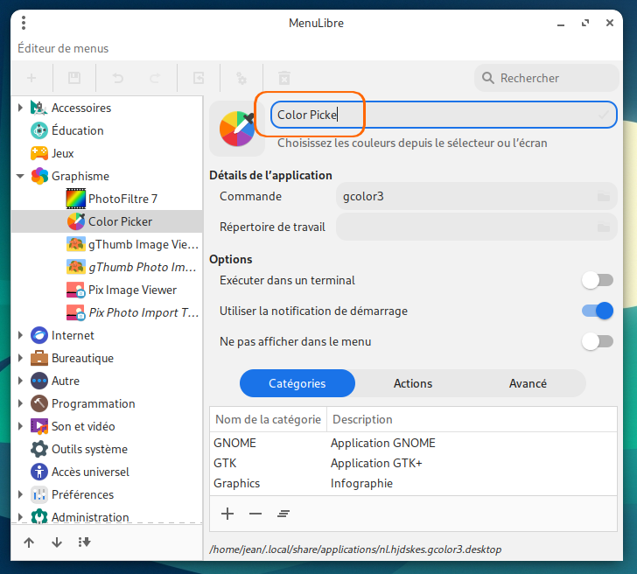Image resolution: width=637 pixels, height=574 pixels.
Task: Click the move up arrow below the tree
Action: point(29,542)
